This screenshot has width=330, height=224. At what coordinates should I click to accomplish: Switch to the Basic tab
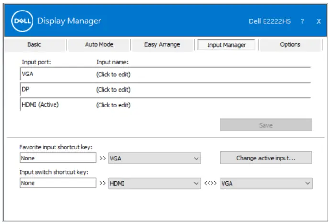tap(34, 44)
